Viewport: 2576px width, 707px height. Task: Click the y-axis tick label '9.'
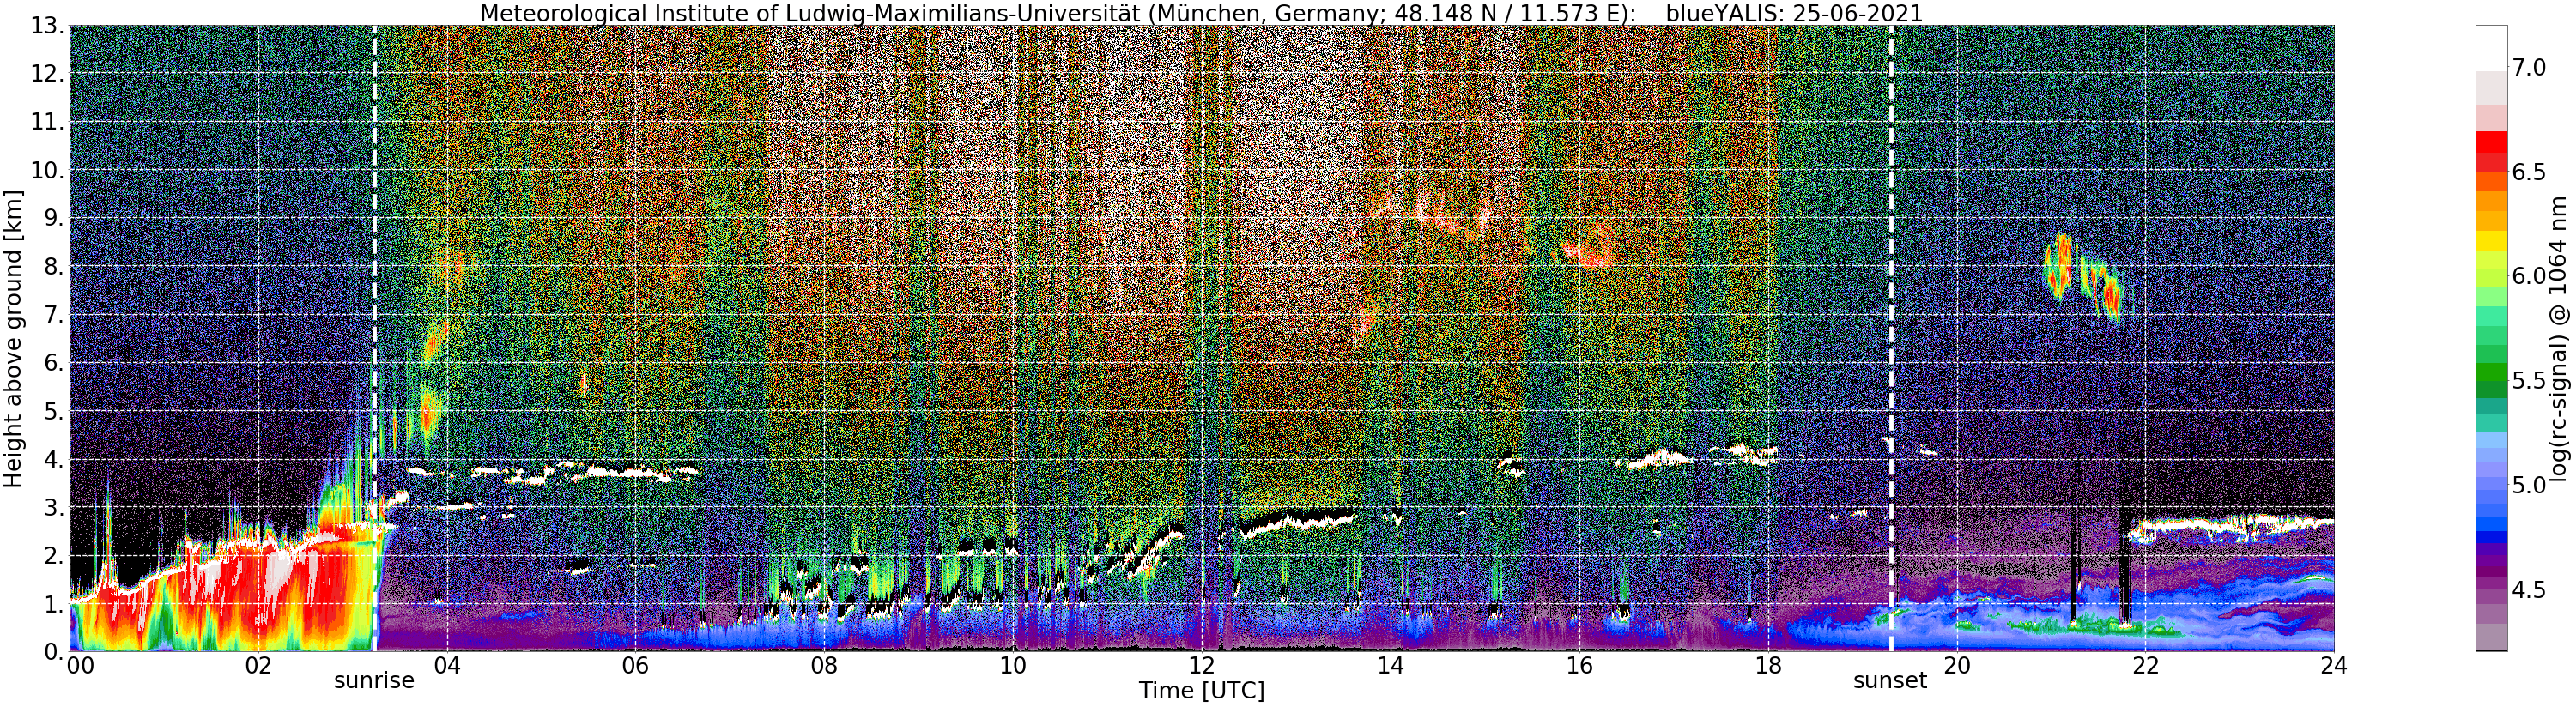click(53, 218)
